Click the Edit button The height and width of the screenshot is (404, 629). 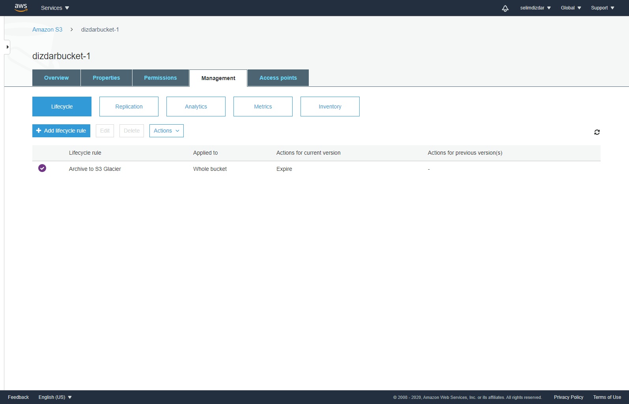pyautogui.click(x=105, y=131)
